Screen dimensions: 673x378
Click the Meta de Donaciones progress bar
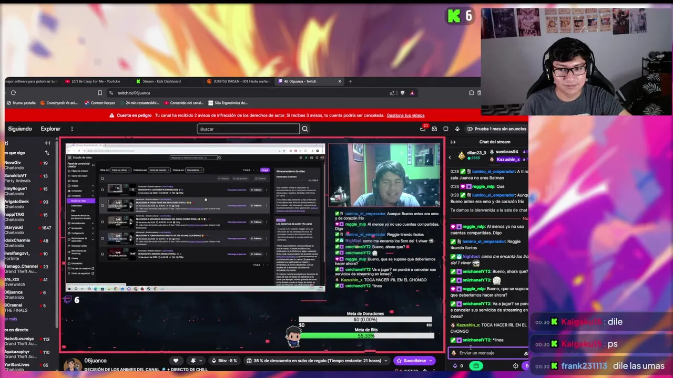click(x=365, y=320)
